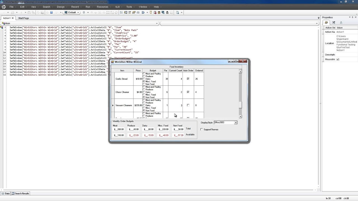Open the Data tab at bottom

6,193
